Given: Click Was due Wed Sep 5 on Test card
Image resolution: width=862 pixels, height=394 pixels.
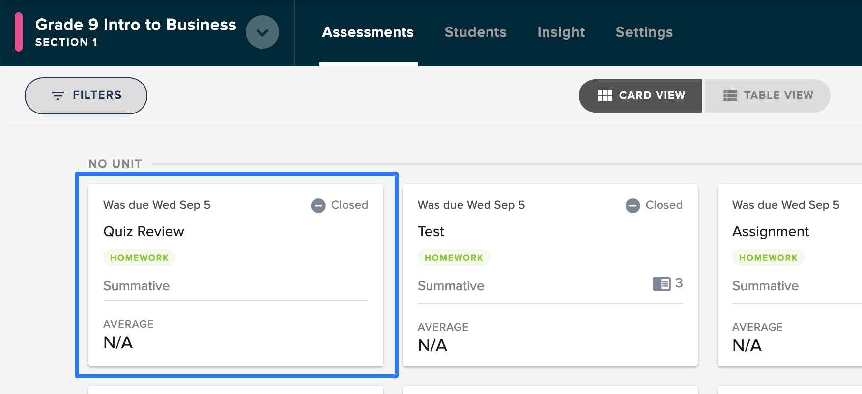Looking at the screenshot, I should (471, 205).
